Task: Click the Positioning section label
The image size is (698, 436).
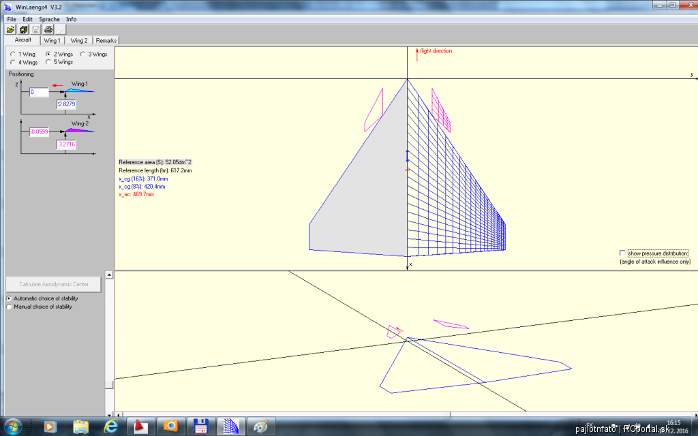Action: click(x=21, y=74)
